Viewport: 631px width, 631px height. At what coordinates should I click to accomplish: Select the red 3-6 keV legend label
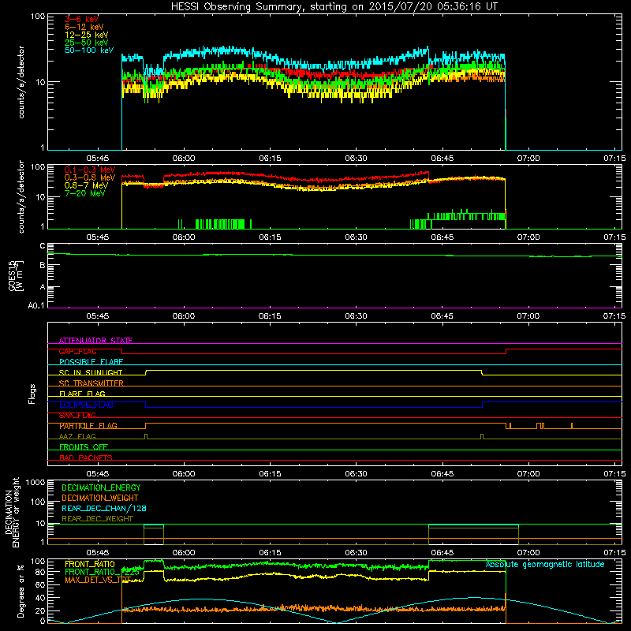pyautogui.click(x=82, y=19)
